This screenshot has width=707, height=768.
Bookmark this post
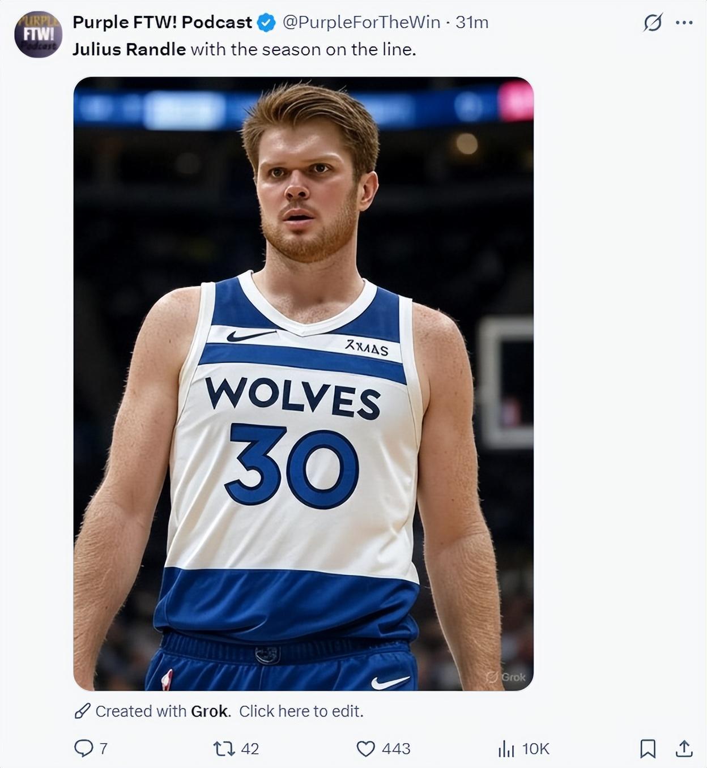648,749
